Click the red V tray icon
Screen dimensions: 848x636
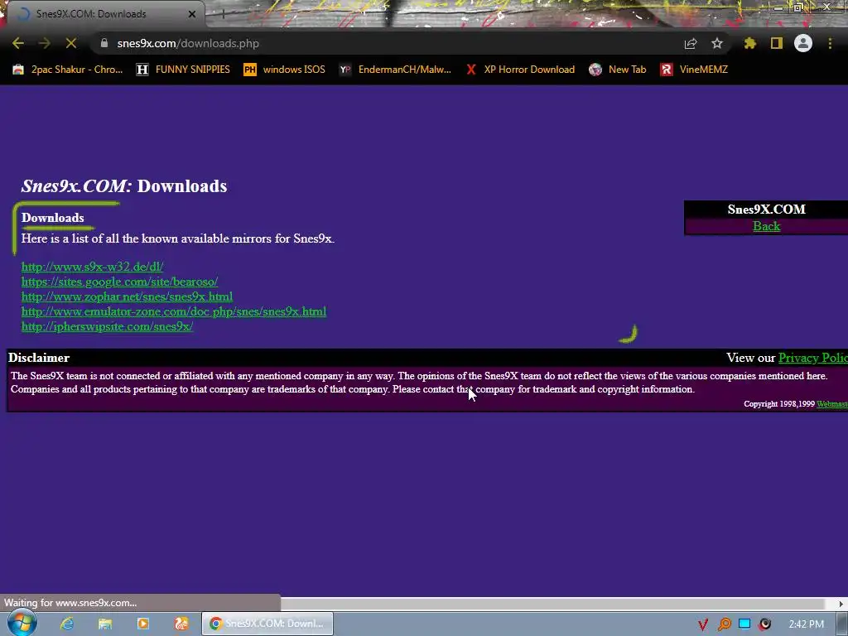(702, 624)
